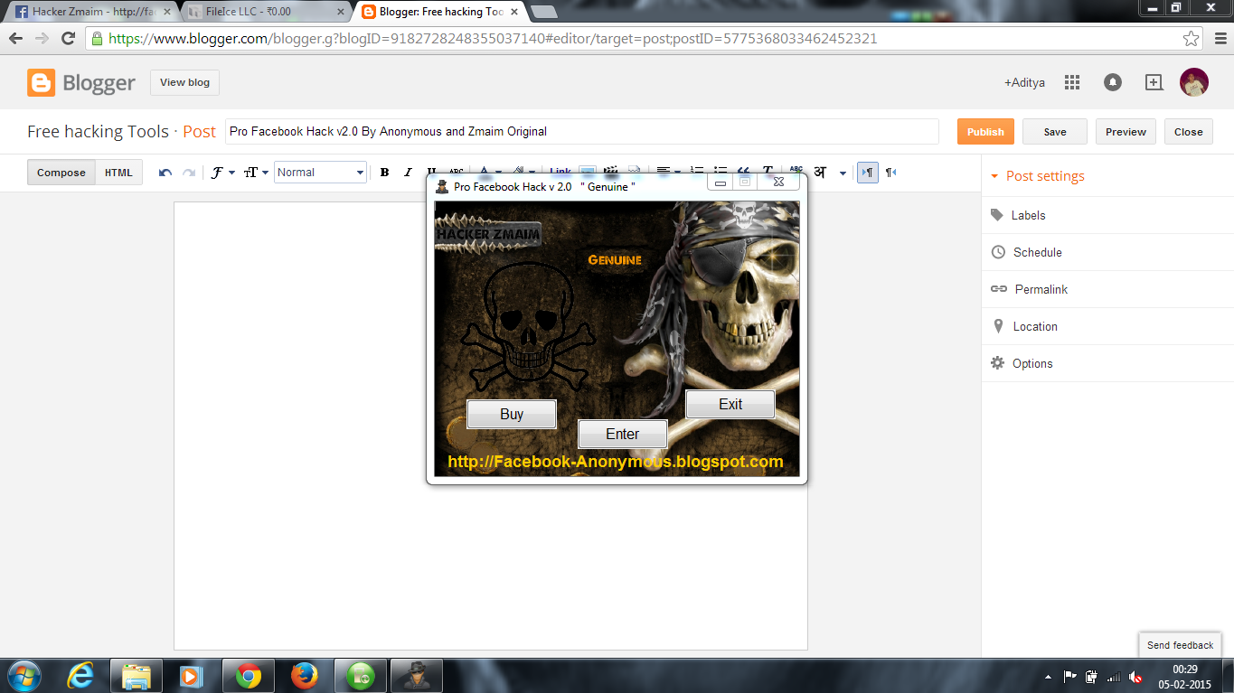Toggle italic formatting
Viewport: 1234px width, 693px height.
tap(408, 173)
